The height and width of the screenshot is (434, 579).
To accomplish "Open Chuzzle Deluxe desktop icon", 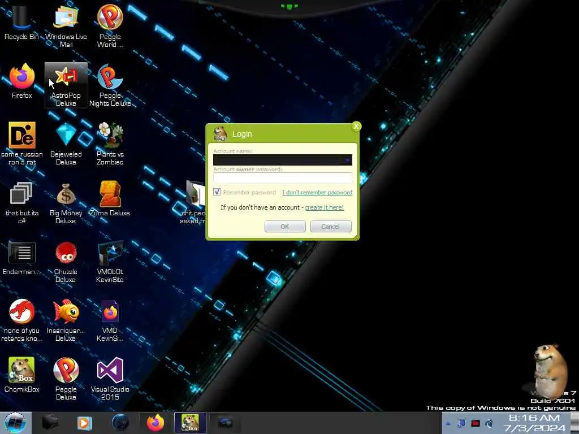I will coord(66,262).
